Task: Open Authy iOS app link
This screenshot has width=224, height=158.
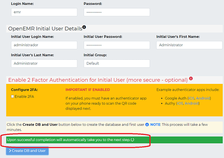Action: click(x=180, y=103)
